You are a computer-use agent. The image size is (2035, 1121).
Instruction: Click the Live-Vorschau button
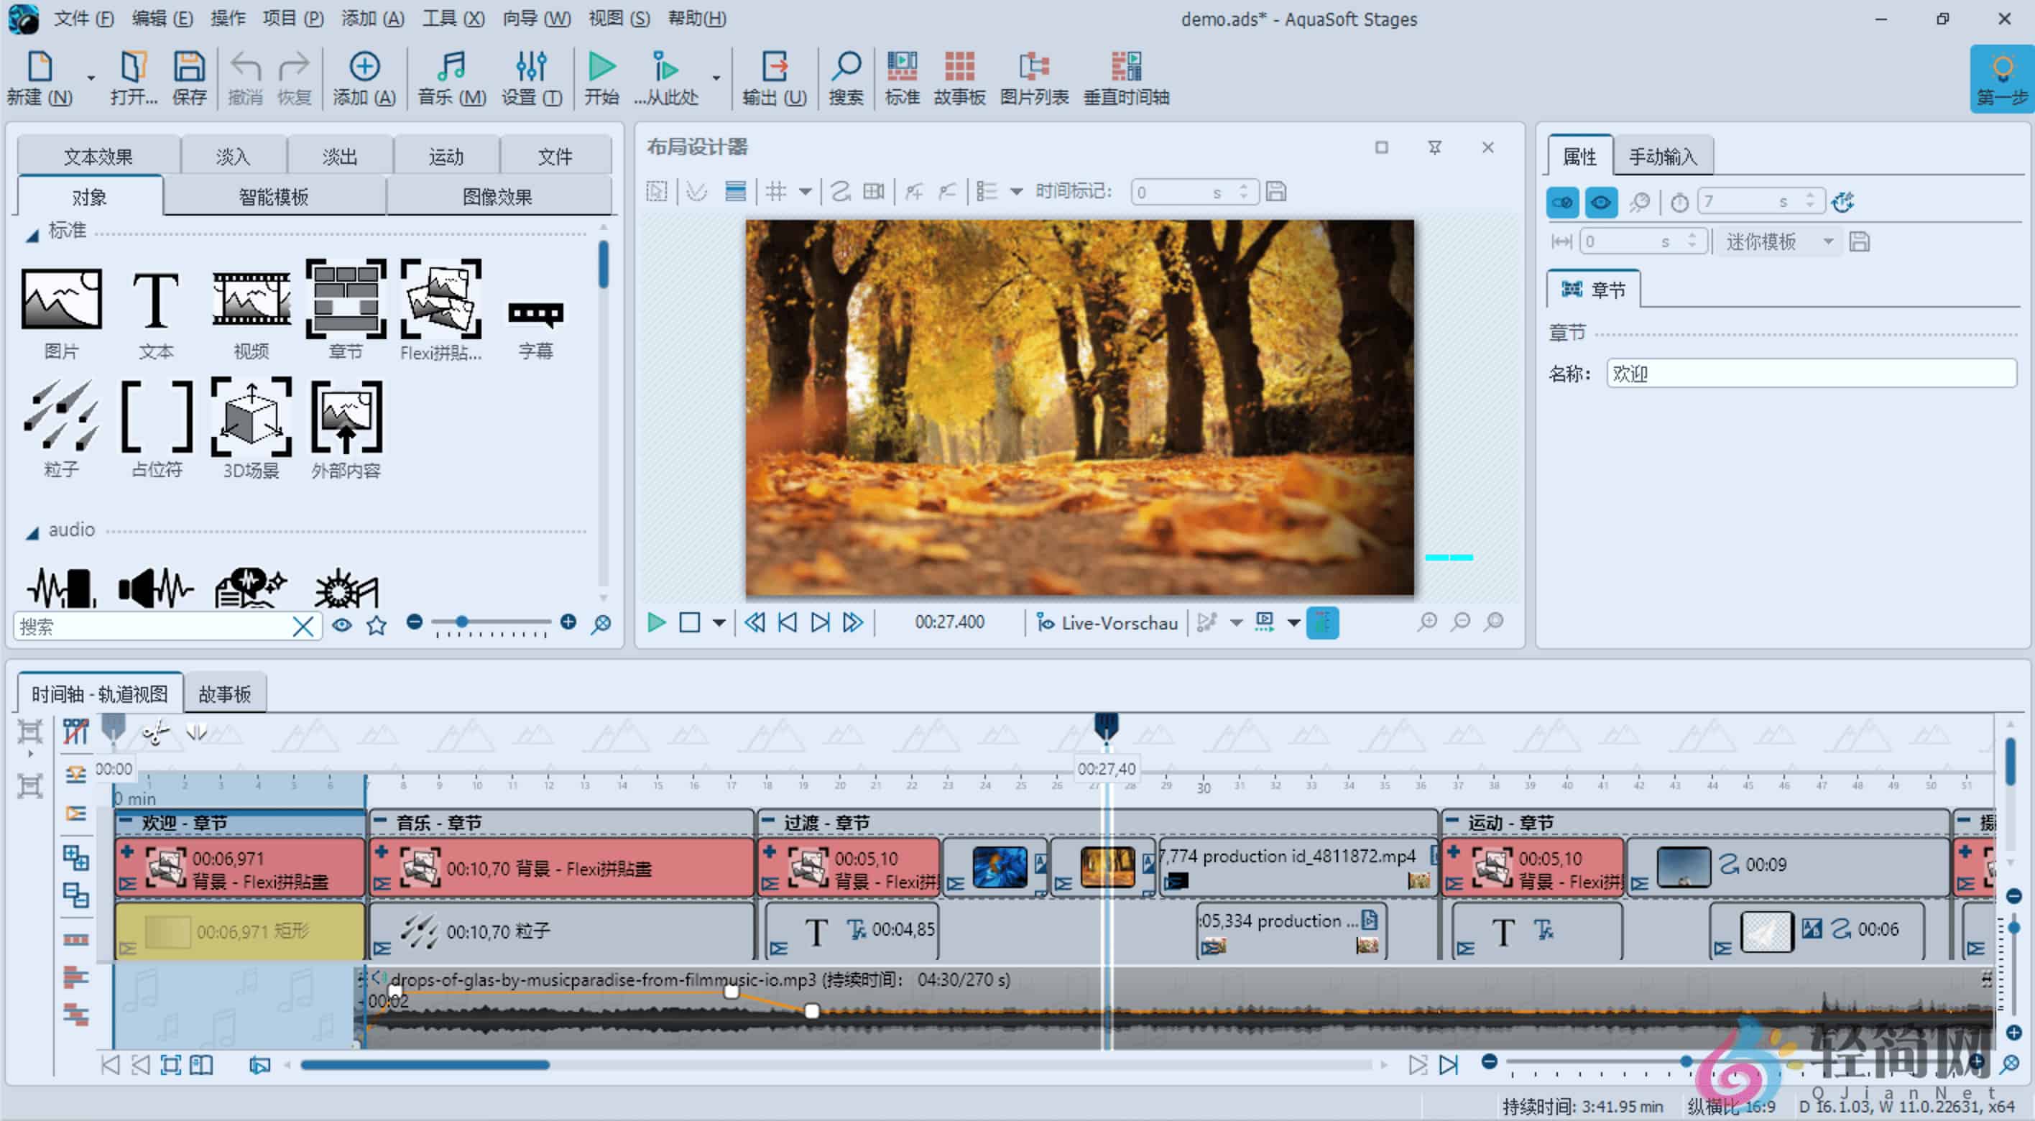(x=1107, y=622)
